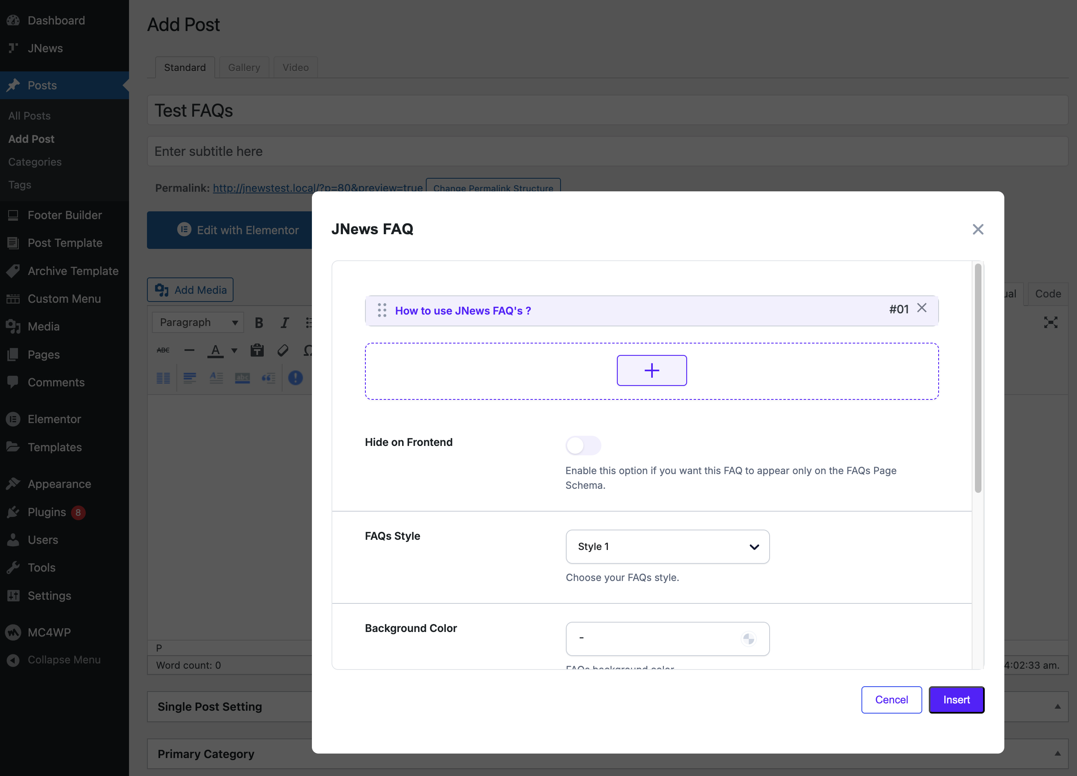Click the Italic formatting icon
This screenshot has width=1077, height=776.
pos(285,323)
